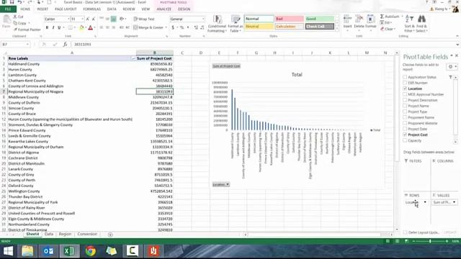This screenshot has width=461, height=259.
Task: Open Outlook from the taskbar
Action: tap(48, 251)
